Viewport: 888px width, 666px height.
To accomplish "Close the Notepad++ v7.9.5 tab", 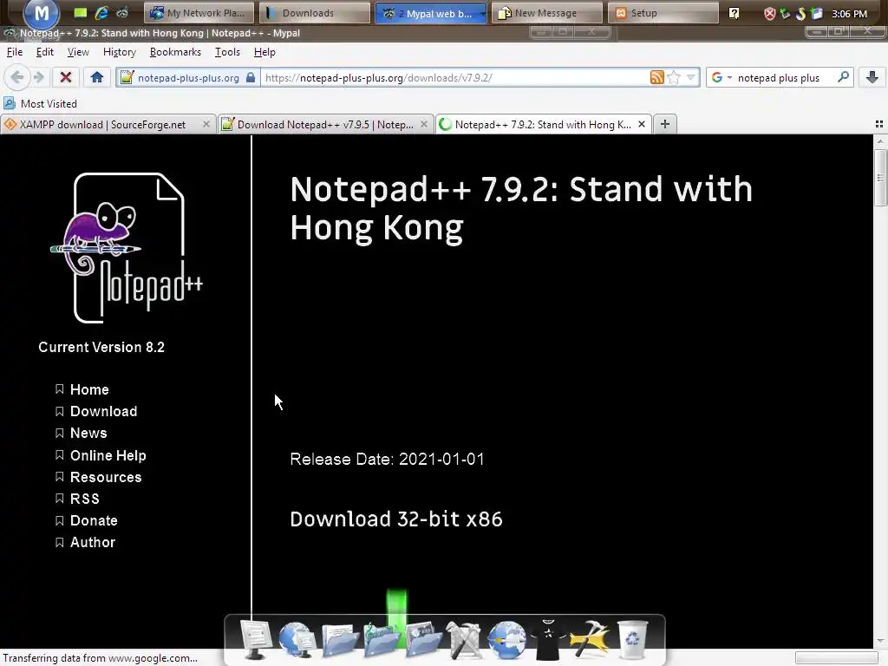I will (x=423, y=124).
